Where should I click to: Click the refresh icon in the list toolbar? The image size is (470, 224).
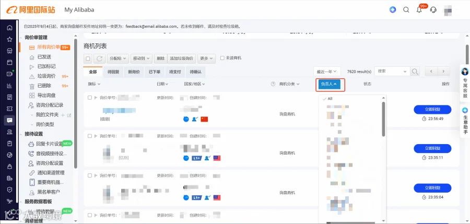[100, 58]
